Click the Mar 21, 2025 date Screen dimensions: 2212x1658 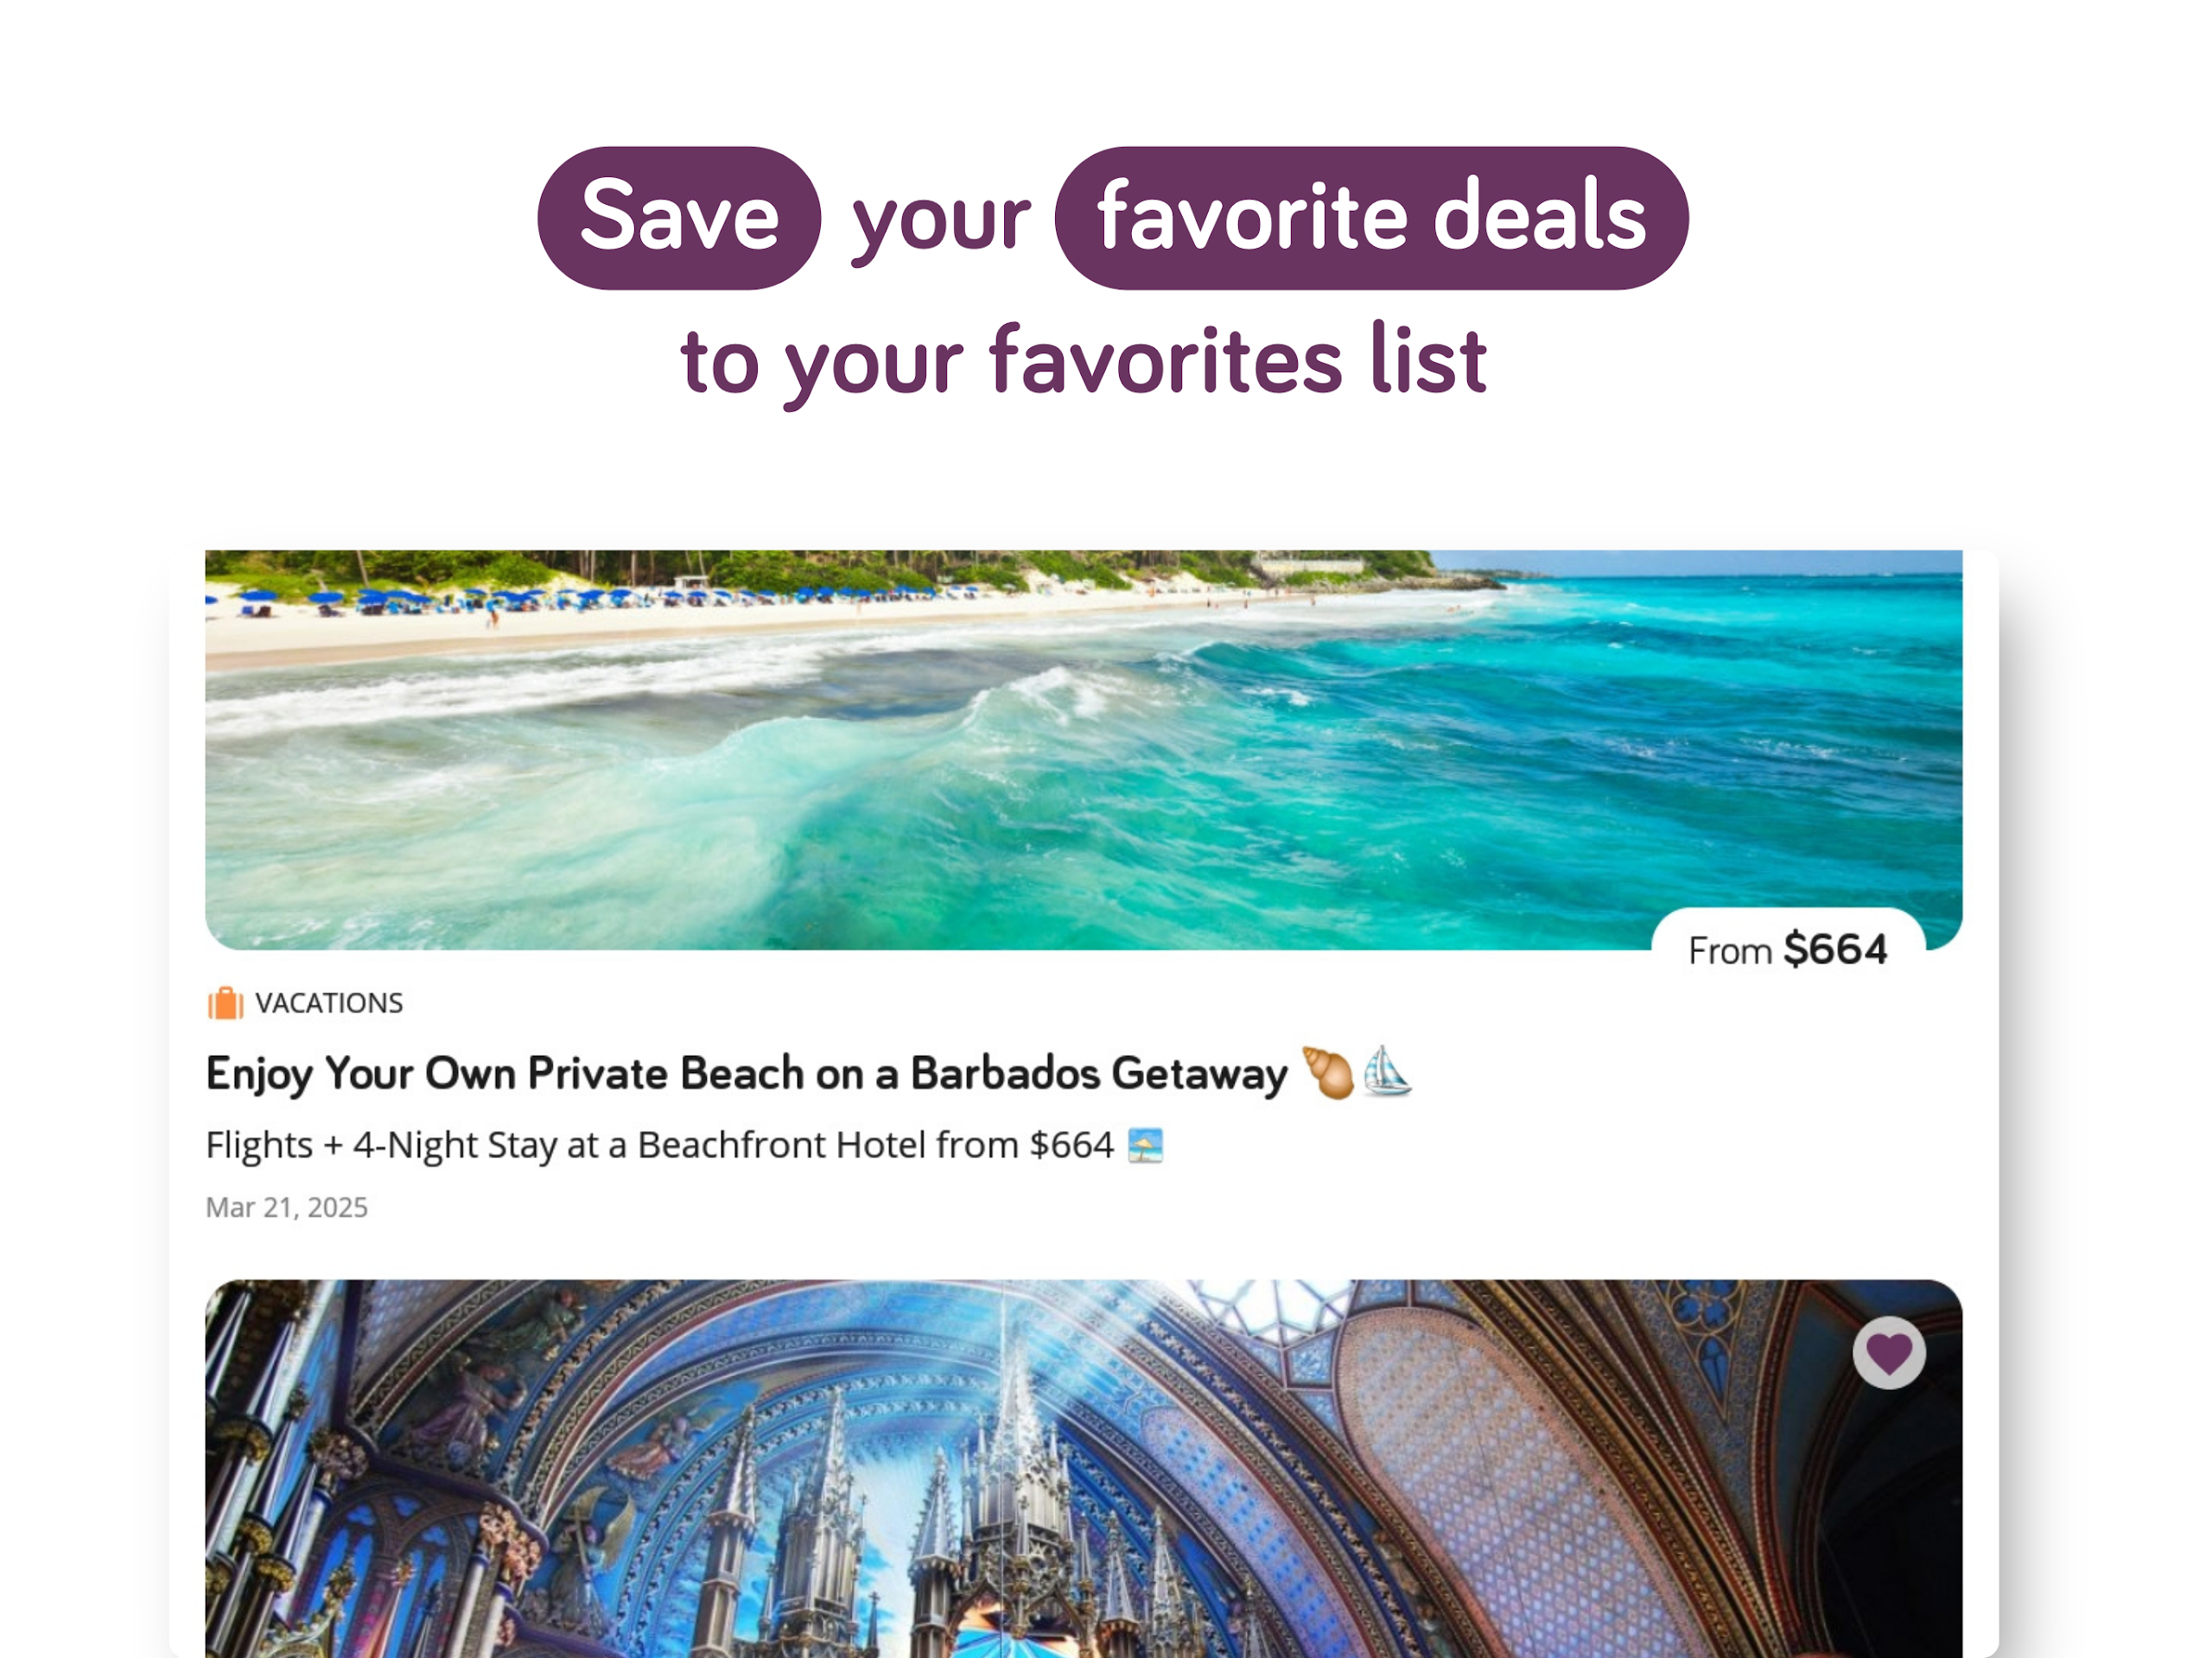286,1207
